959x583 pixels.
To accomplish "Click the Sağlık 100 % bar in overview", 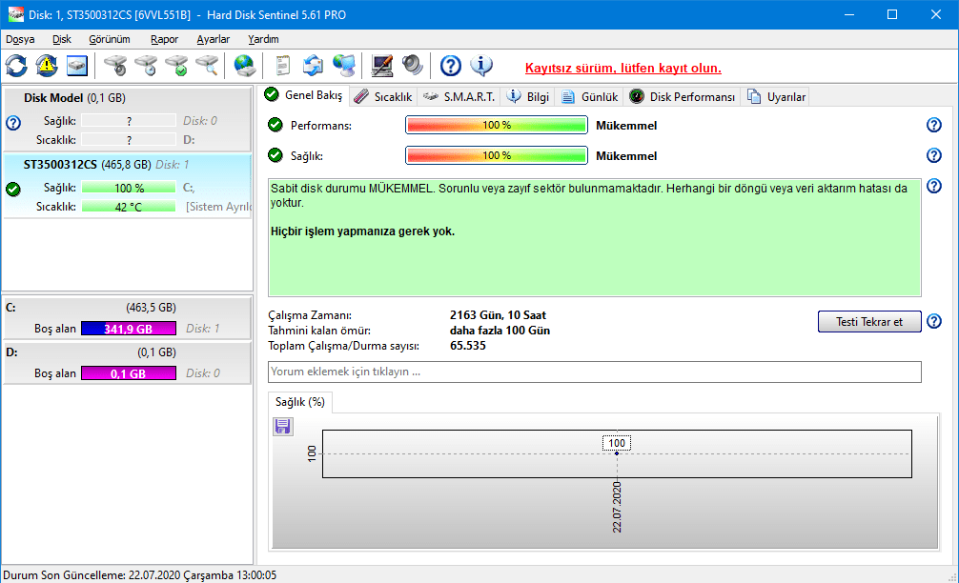I will tap(496, 155).
